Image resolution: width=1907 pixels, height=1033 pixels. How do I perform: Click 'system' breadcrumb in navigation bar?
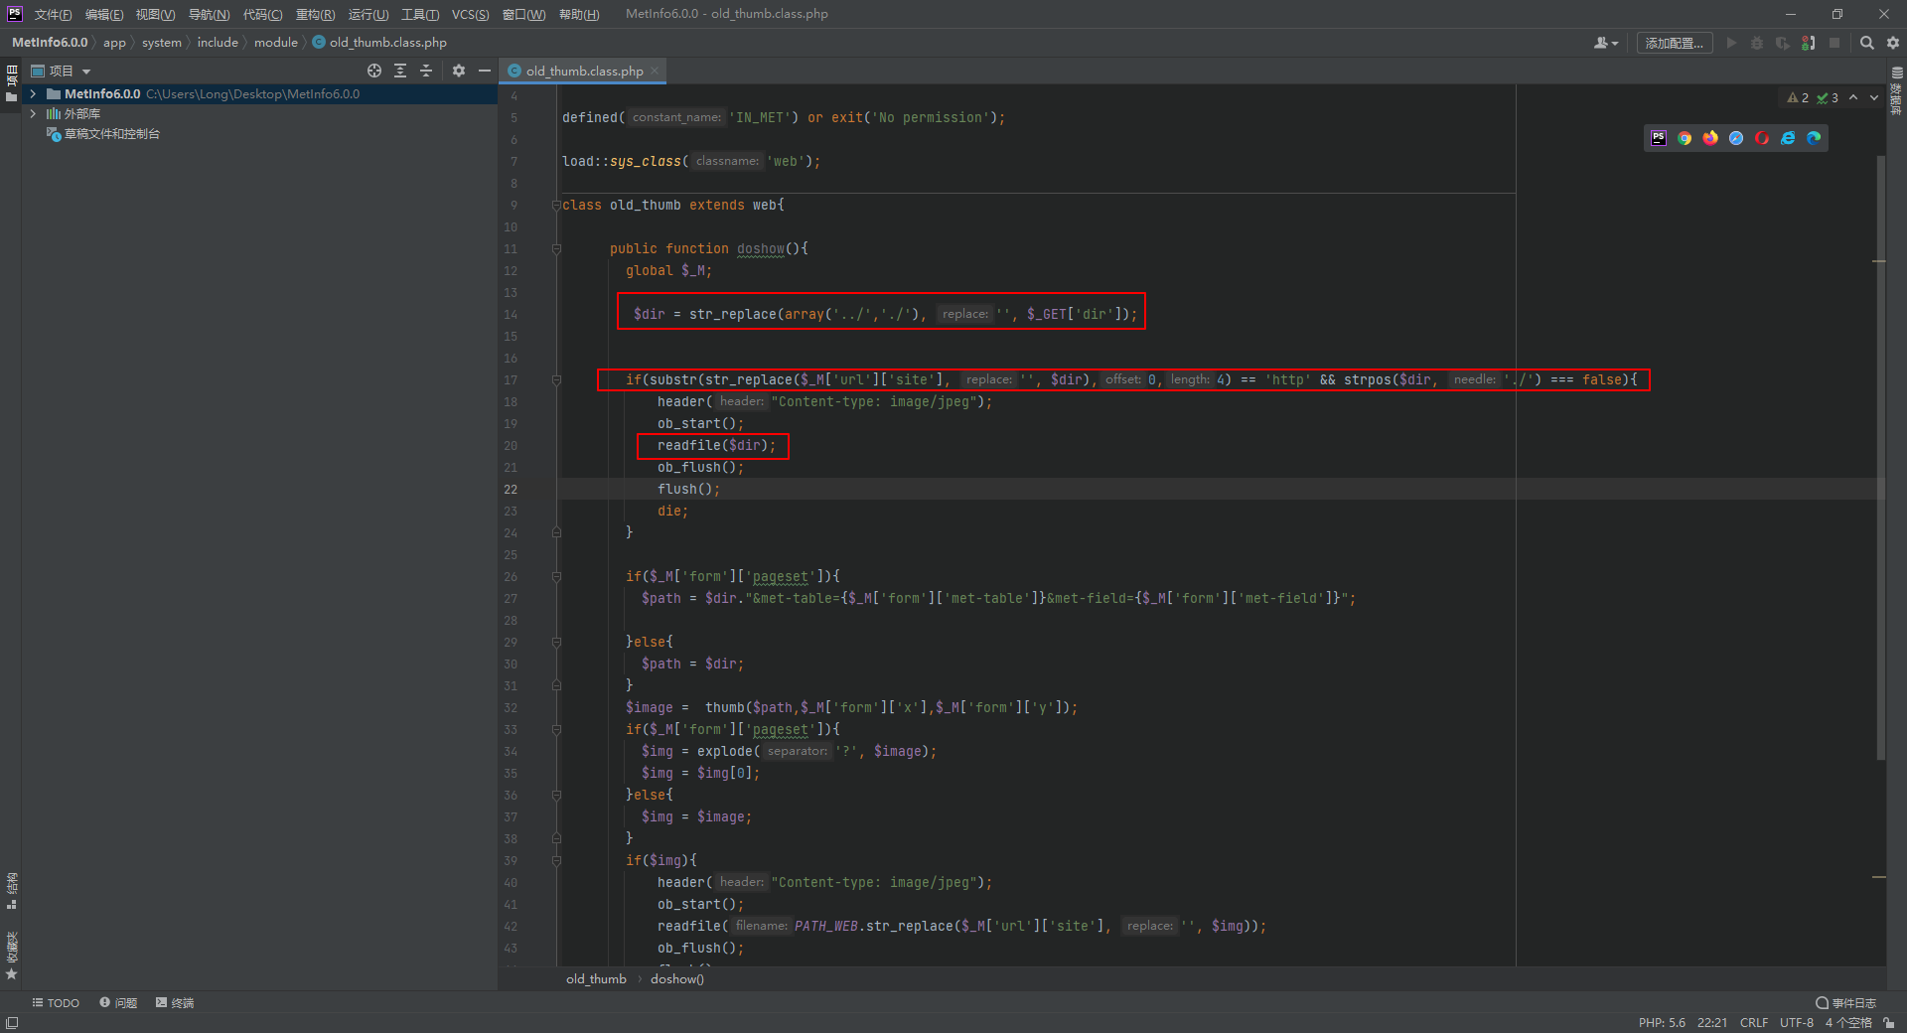[x=162, y=42]
